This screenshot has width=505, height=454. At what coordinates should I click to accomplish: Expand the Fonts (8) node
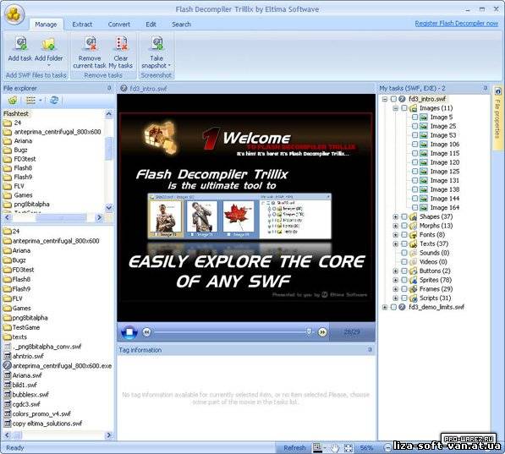[396, 235]
